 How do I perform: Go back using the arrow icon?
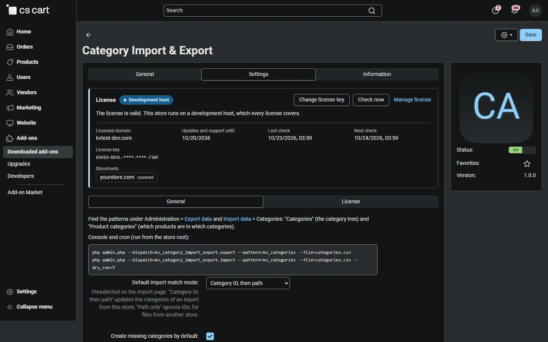pyautogui.click(x=89, y=35)
